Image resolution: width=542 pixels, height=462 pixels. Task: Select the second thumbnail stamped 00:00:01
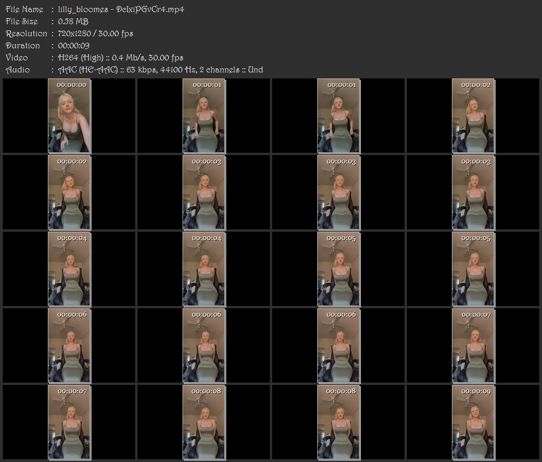[339, 116]
